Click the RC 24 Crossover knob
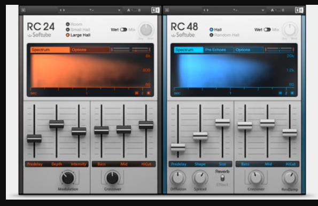The image size is (318, 206). point(112,178)
